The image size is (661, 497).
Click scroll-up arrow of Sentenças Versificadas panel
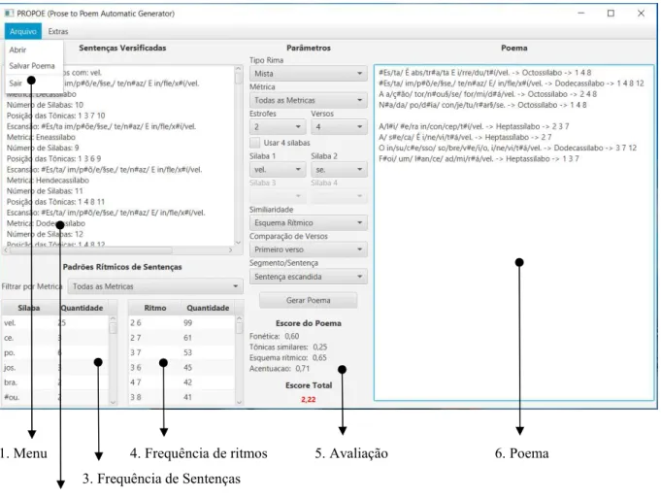point(238,69)
